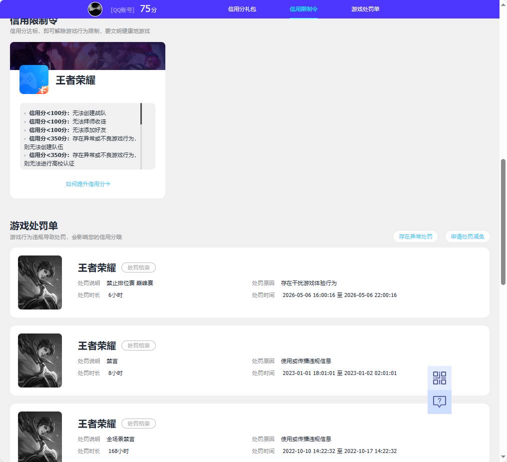Click text 存在干扰游戏体验行为
The image size is (507, 462).
(309, 283)
